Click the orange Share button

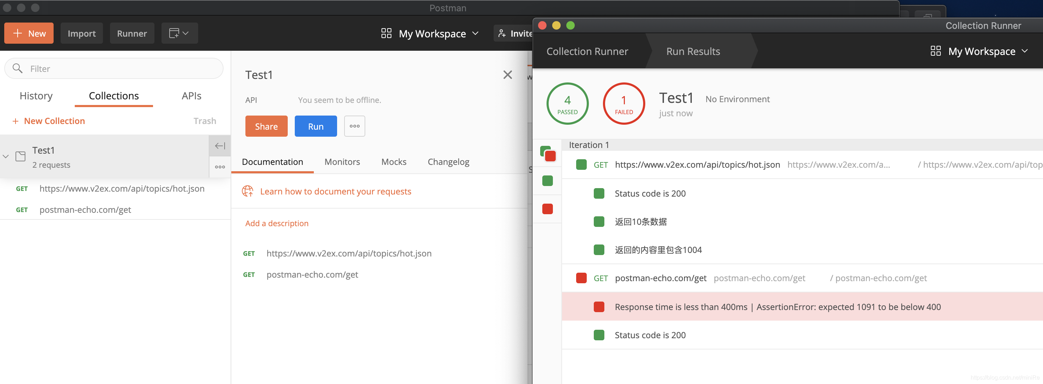[266, 126]
